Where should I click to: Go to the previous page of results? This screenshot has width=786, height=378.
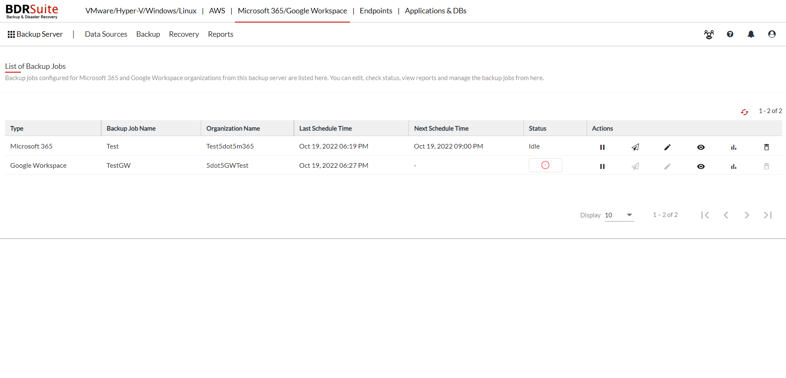[x=726, y=215]
